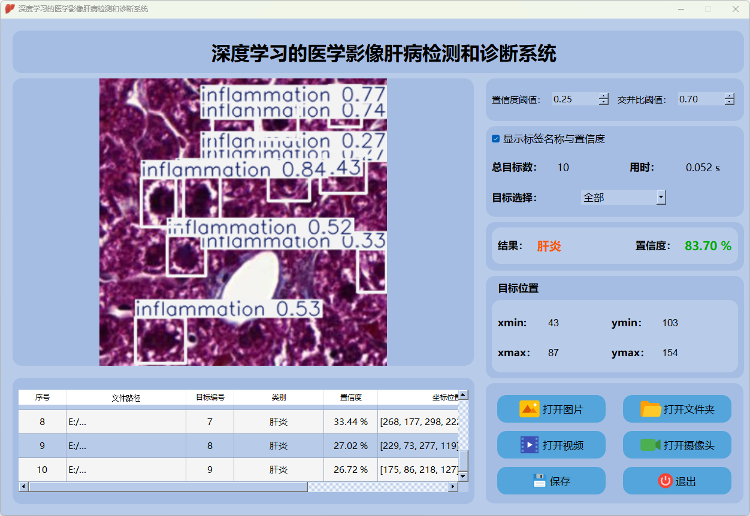Click the horizontal scrollbar under the results table

168,487
